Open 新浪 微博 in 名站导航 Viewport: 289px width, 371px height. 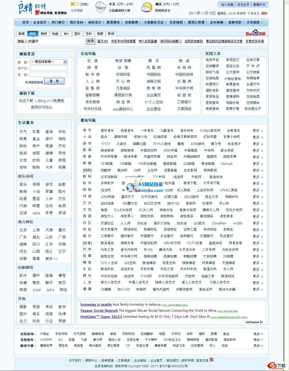click(x=123, y=61)
